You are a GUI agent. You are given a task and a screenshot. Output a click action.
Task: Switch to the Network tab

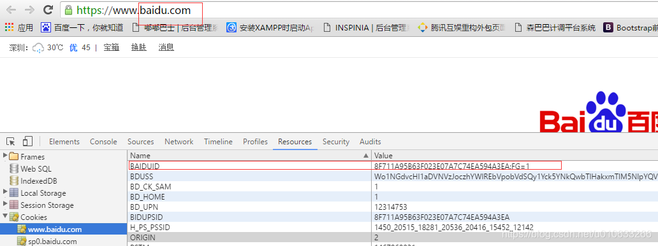point(179,142)
